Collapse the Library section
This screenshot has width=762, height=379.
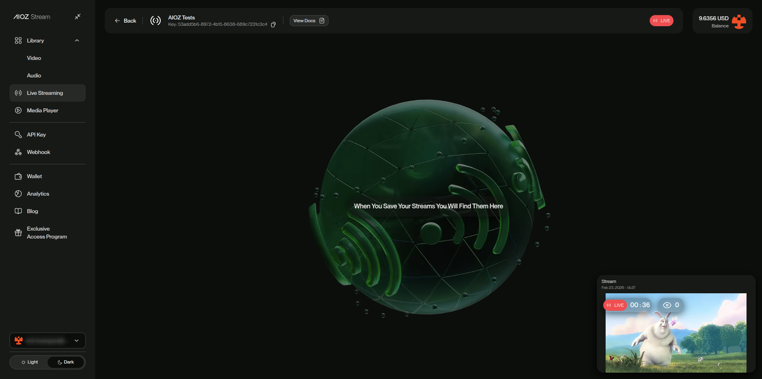77,40
